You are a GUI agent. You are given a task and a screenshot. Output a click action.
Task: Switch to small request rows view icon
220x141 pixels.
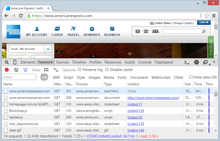click(56, 70)
